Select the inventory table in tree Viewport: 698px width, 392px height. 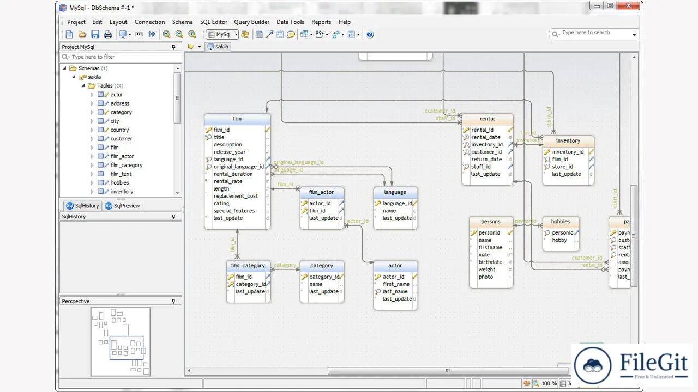[x=122, y=192]
